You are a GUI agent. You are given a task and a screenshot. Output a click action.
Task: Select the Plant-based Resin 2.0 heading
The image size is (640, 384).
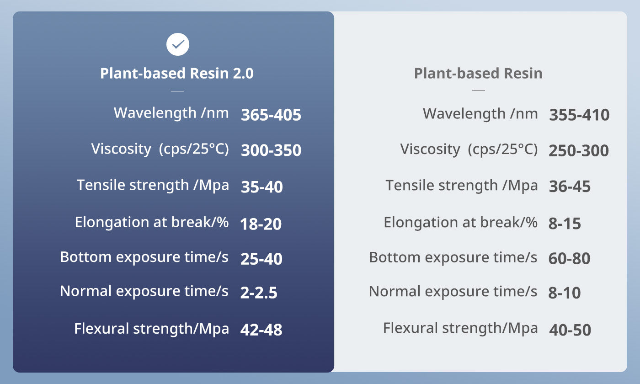pos(177,74)
